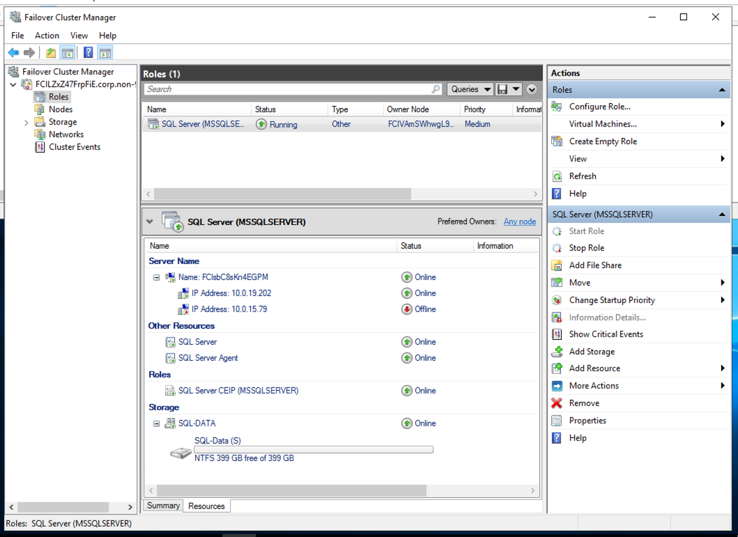Image resolution: width=738 pixels, height=537 pixels.
Task: Click the Refresh action icon
Action: (x=558, y=176)
